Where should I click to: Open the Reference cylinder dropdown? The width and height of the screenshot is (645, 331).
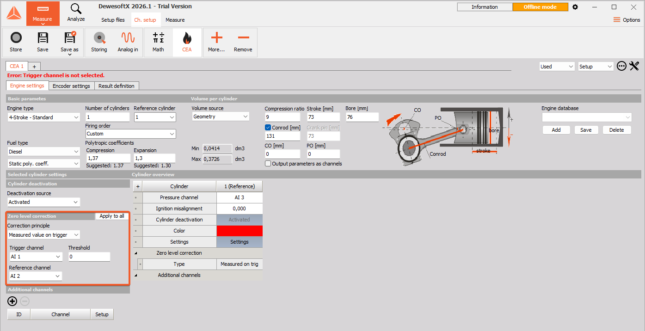tap(155, 117)
